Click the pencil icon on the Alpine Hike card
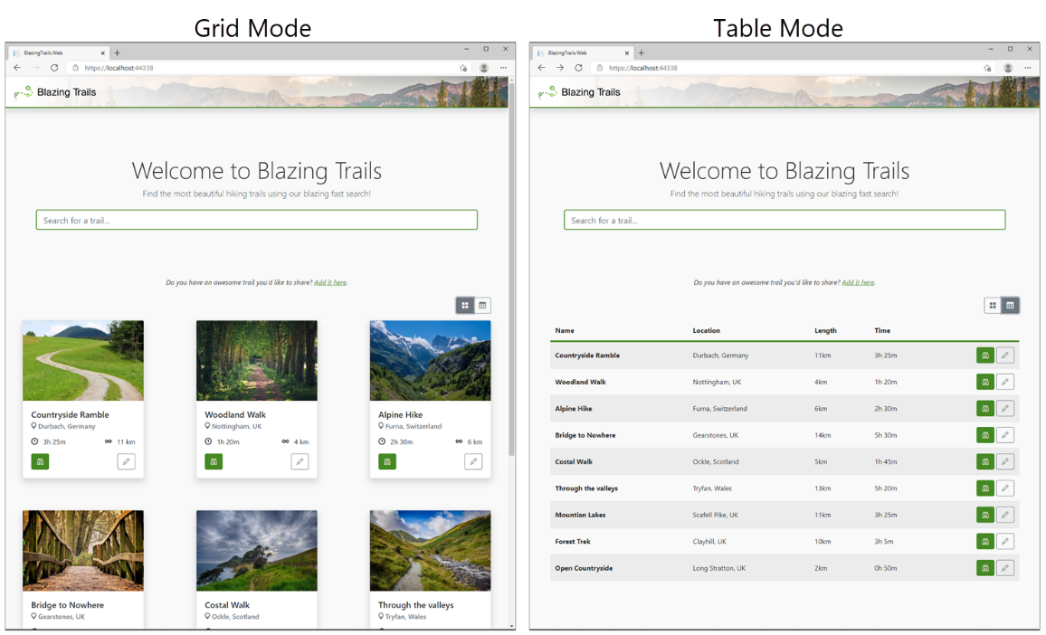The width and height of the screenshot is (1046, 635). click(473, 461)
